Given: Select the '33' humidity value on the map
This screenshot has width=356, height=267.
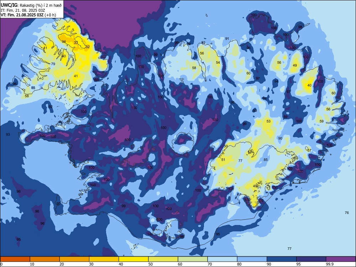Looking at the screenshot, I should point(76,42).
